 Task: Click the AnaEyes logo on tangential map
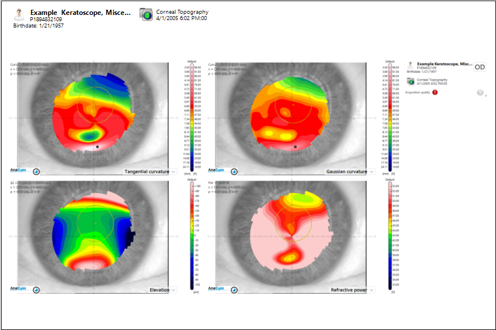click(x=20, y=170)
